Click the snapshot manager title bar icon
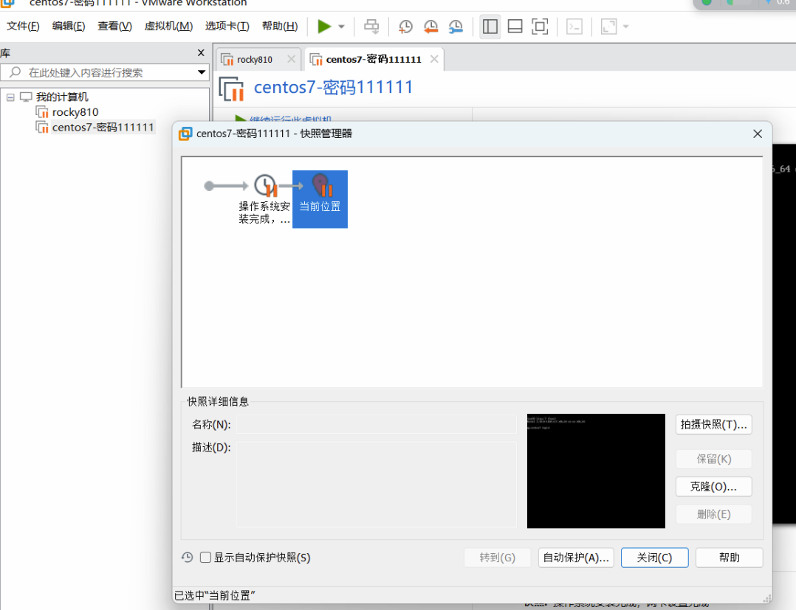Viewport: 796px width, 610px height. point(185,134)
